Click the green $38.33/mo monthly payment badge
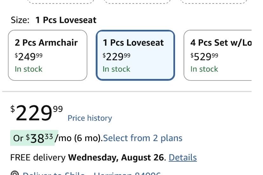Image resolution: width=263 pixels, height=175 pixels. tap(34, 138)
